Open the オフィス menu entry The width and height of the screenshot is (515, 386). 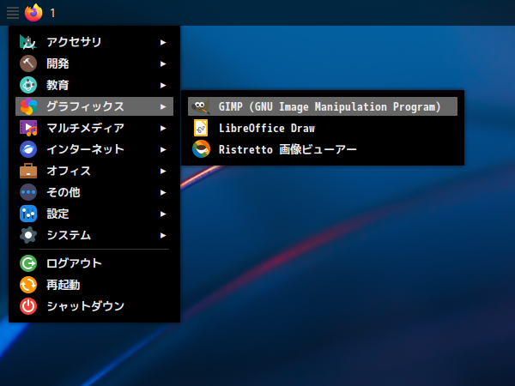tap(94, 171)
